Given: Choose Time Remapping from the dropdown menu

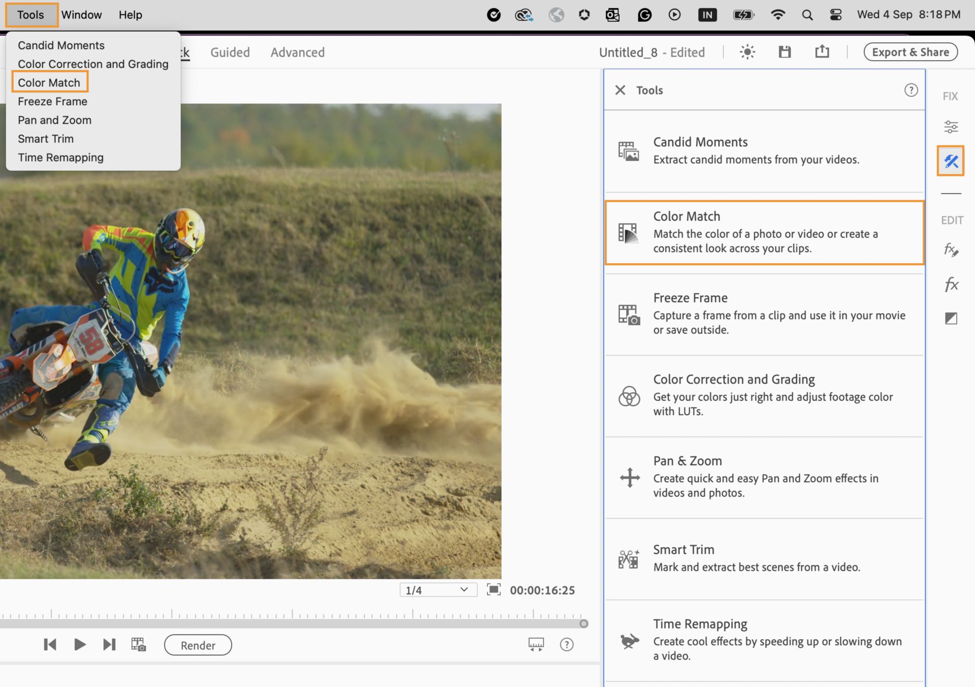Looking at the screenshot, I should [60, 158].
